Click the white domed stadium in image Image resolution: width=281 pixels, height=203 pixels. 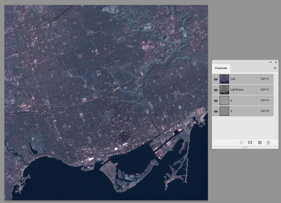point(116,148)
